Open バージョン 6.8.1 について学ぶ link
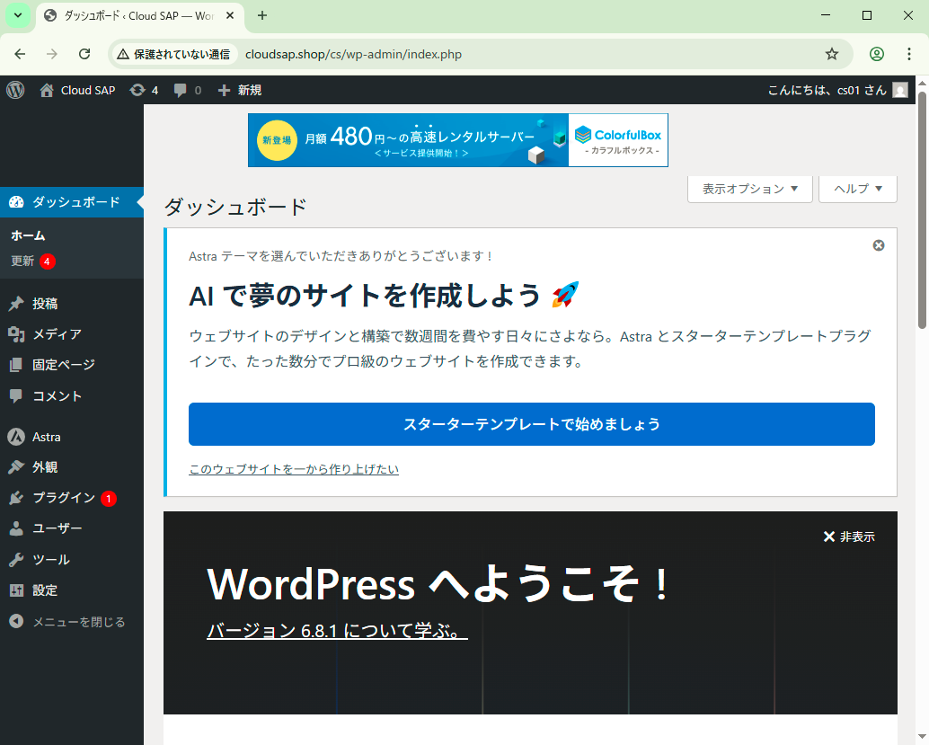The width and height of the screenshot is (929, 745). 337,630
